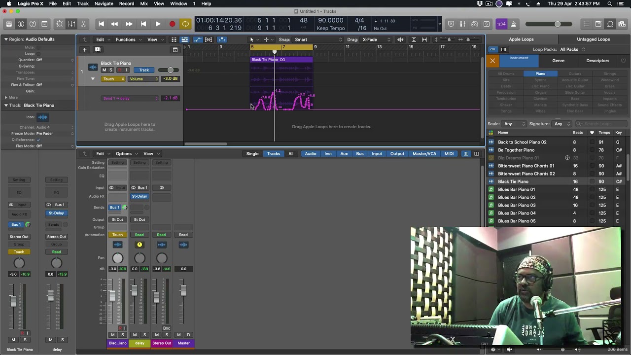
Task: Toggle the Metronome click button
Action: (513, 24)
